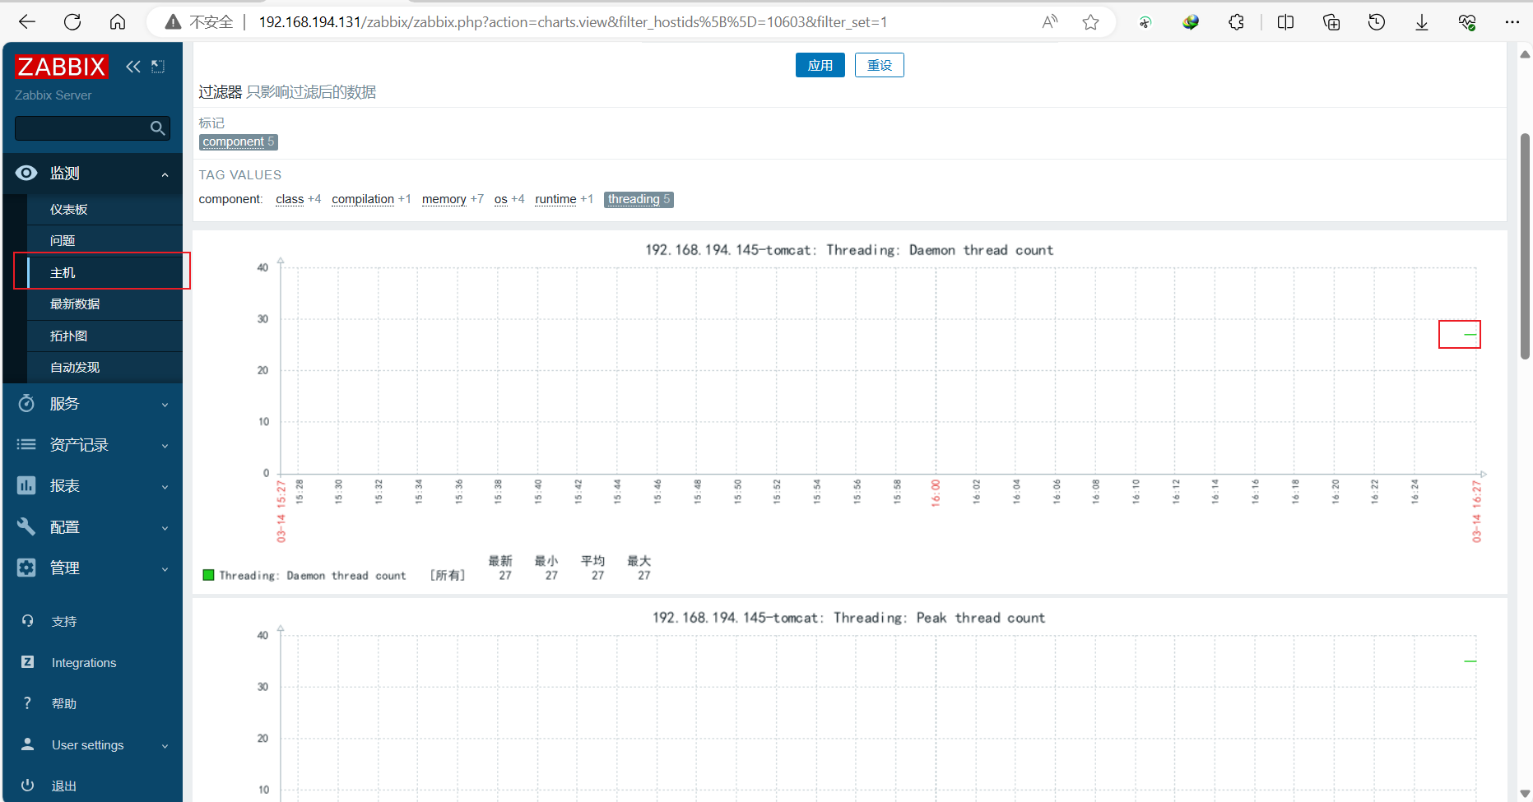The width and height of the screenshot is (1533, 802).
Task: Expand the 管理 administration menu
Action: 93,568
